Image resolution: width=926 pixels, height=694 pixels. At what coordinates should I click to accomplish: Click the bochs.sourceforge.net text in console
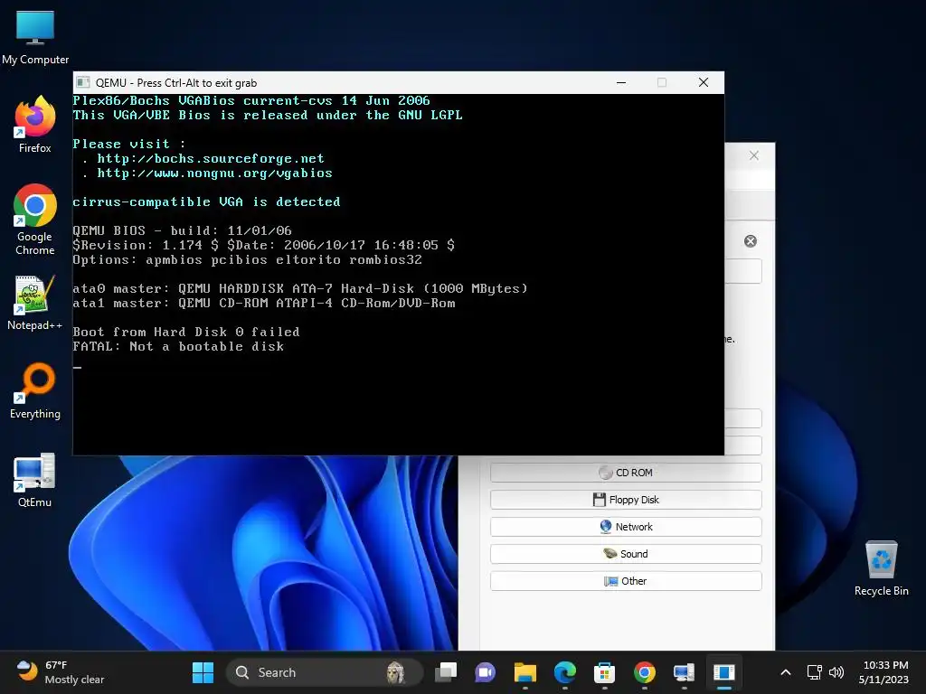210,159
